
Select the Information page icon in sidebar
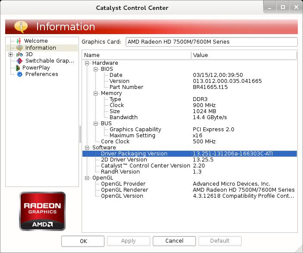pos(19,48)
